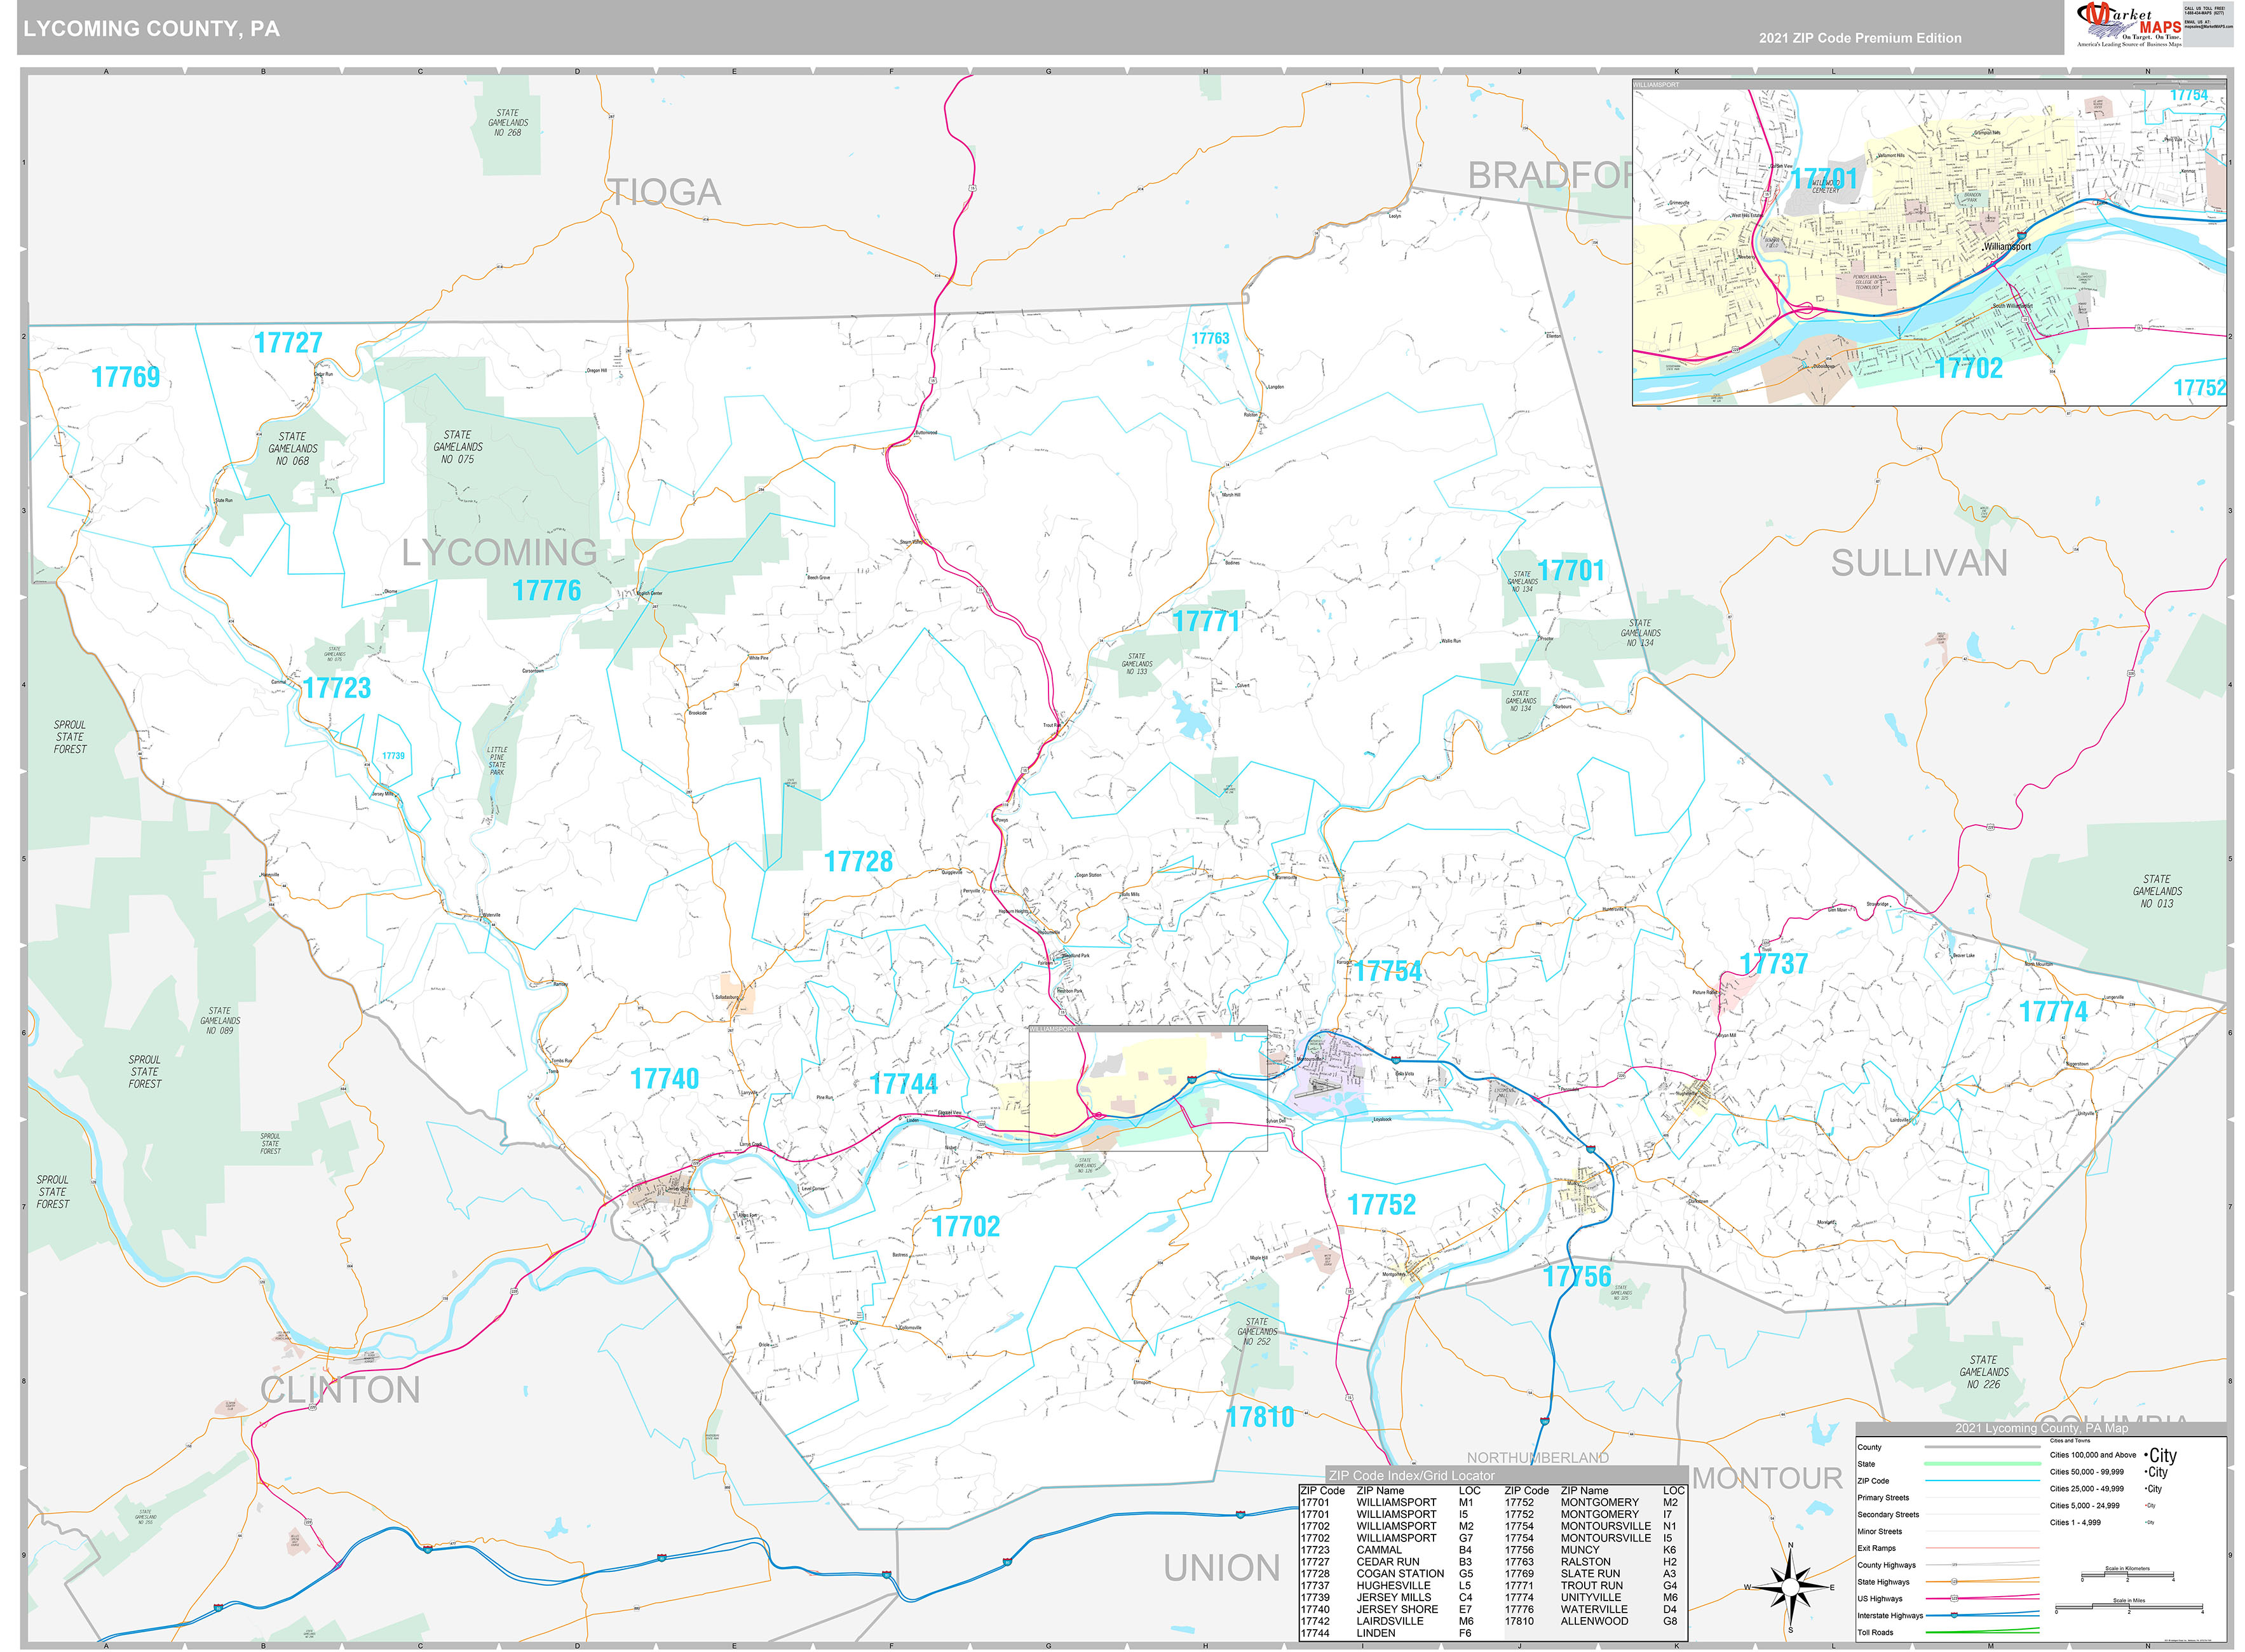Click COGAN STATION in the ZIP index
The width and height of the screenshot is (2245, 1652).
click(1400, 1574)
